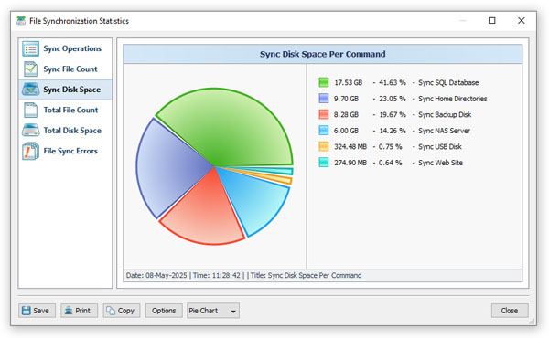Click the purple Sync Home Directories swatch
This screenshot has height=338, width=549.
pos(324,99)
